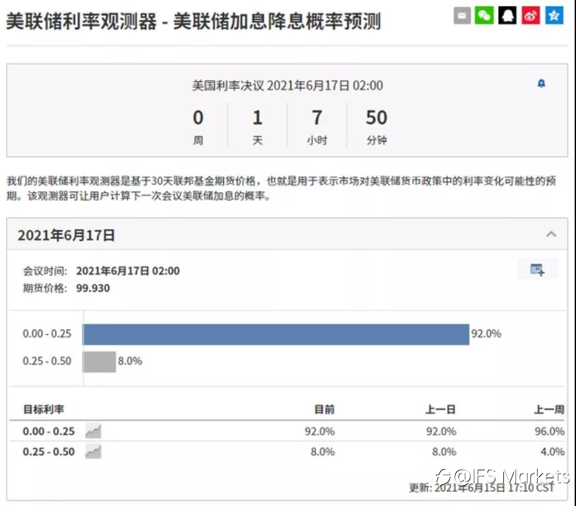Click 0.00 - 0.25 chart axis label
The height and width of the screenshot is (506, 576).
tap(47, 334)
